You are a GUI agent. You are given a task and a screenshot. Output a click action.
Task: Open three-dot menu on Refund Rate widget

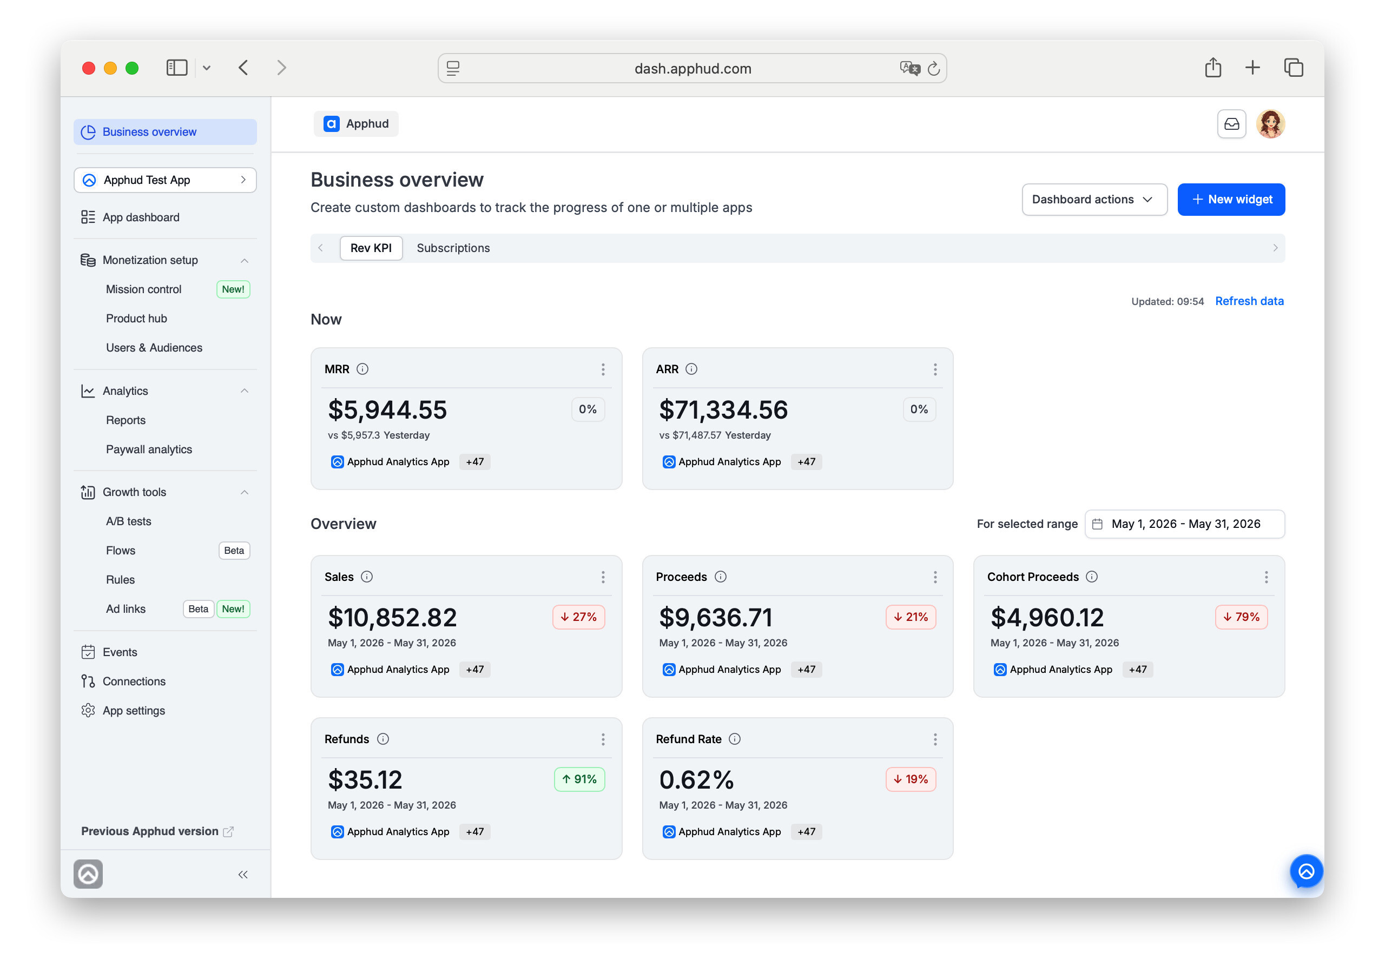click(935, 739)
